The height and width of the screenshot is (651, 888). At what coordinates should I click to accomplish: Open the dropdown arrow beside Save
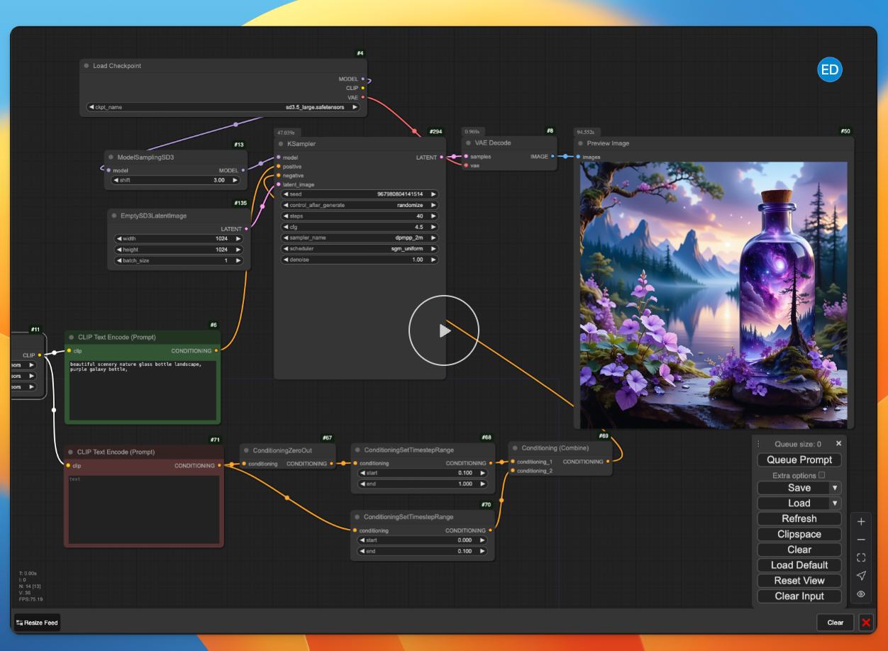(x=836, y=488)
